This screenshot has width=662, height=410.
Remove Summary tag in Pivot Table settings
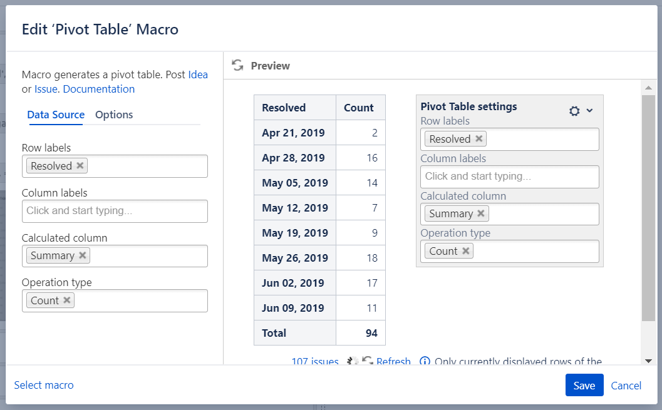[x=481, y=213]
